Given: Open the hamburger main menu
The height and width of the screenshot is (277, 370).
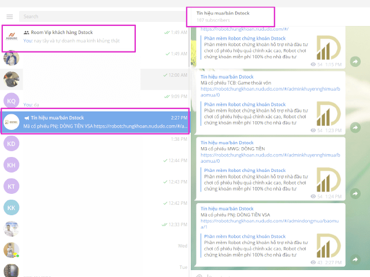Looking at the screenshot, I should click(10, 17).
